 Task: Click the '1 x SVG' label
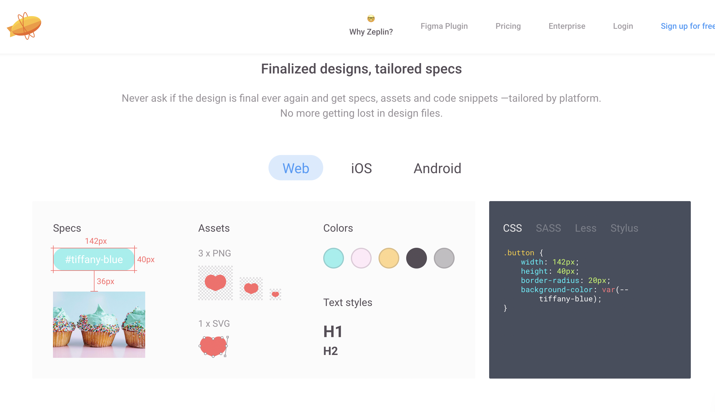pos(214,324)
